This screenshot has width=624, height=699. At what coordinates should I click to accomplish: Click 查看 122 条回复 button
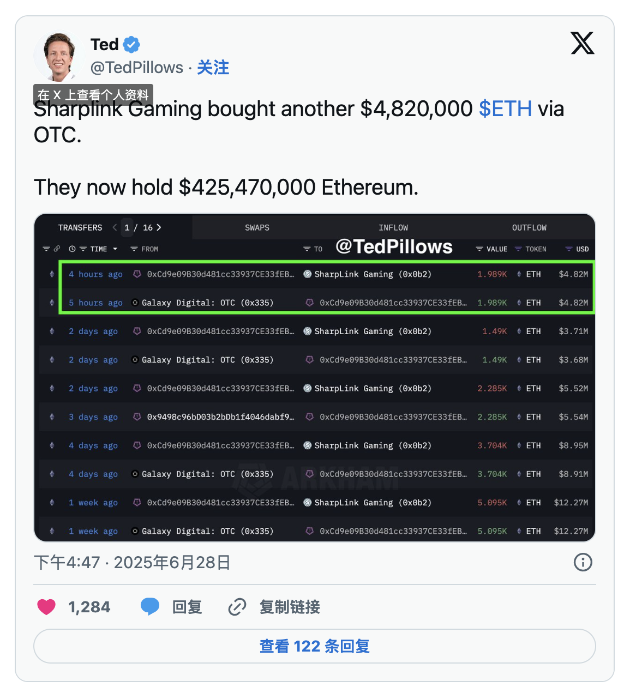coord(314,646)
